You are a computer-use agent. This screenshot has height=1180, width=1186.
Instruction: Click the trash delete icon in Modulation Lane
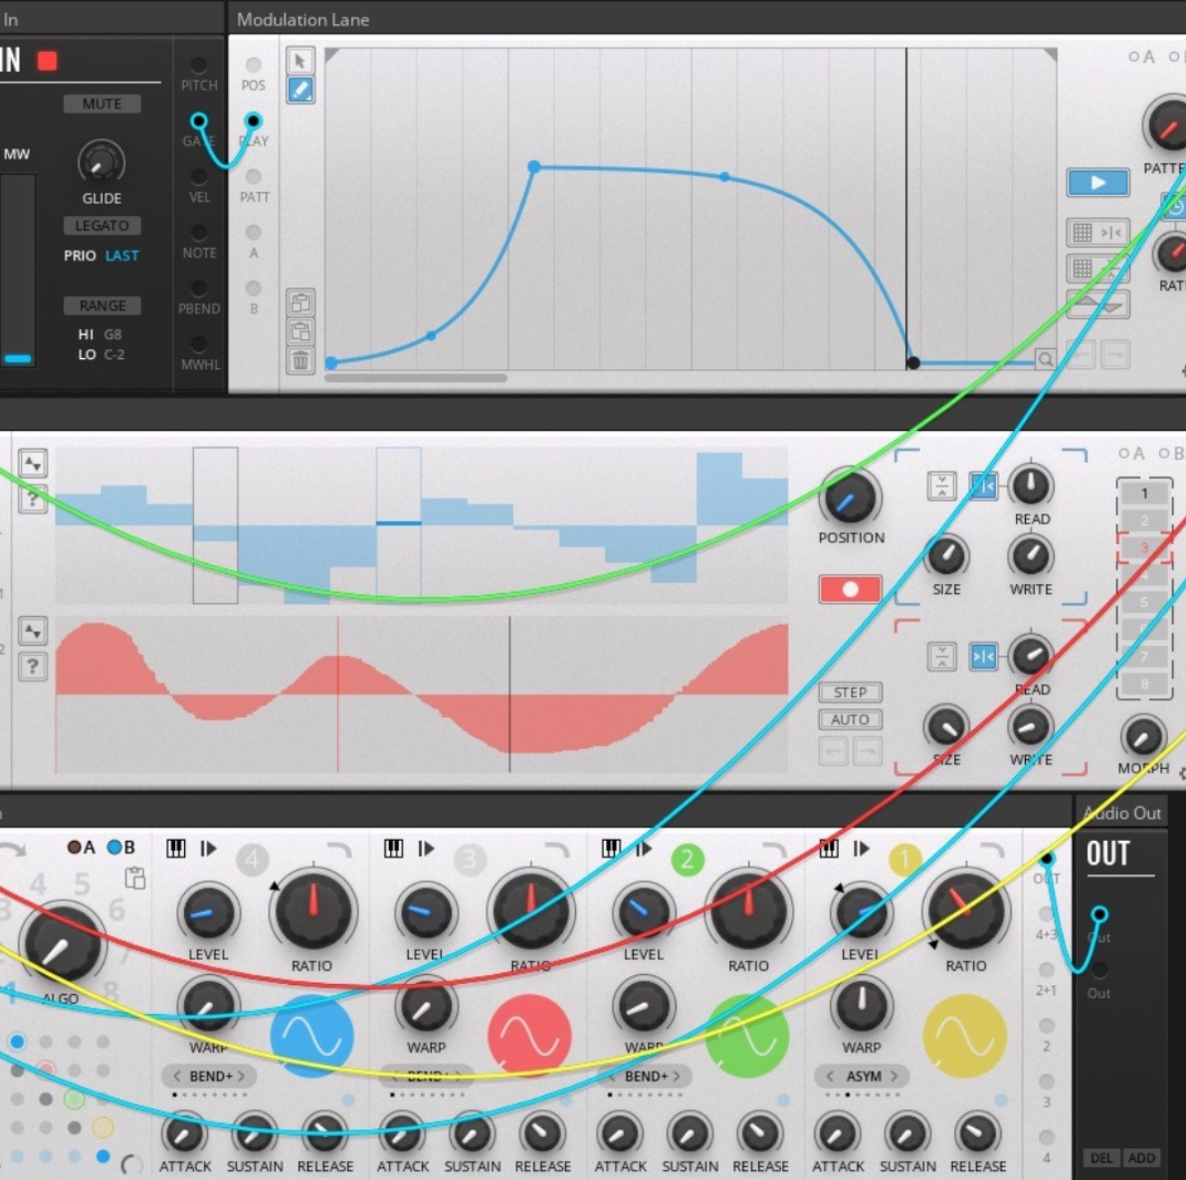[x=300, y=360]
